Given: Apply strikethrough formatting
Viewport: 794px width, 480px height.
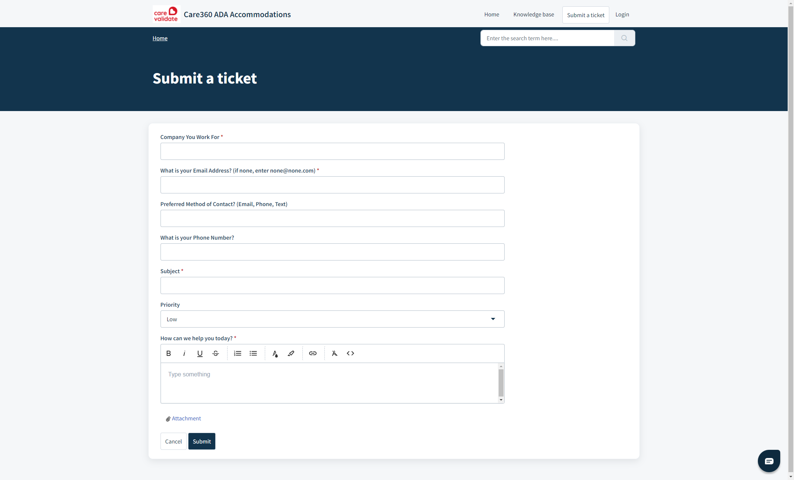Looking at the screenshot, I should tap(216, 353).
